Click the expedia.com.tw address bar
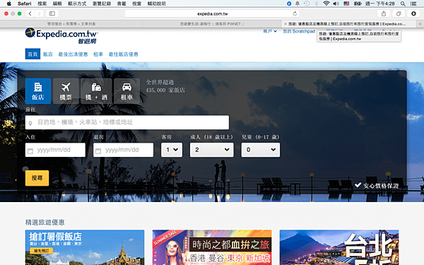Viewport: 424px width, 265px height. point(212,13)
